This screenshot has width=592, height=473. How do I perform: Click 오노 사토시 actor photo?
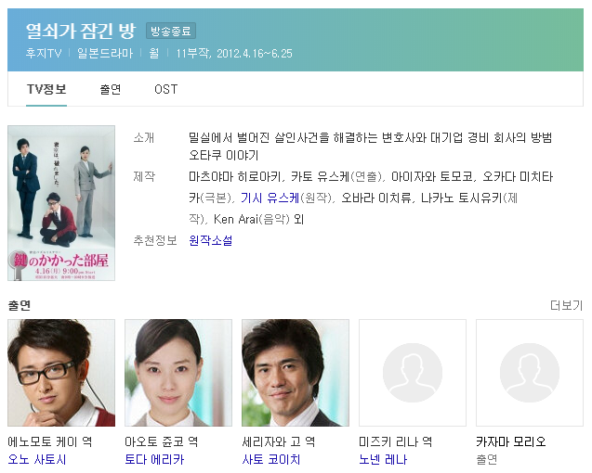coord(61,373)
